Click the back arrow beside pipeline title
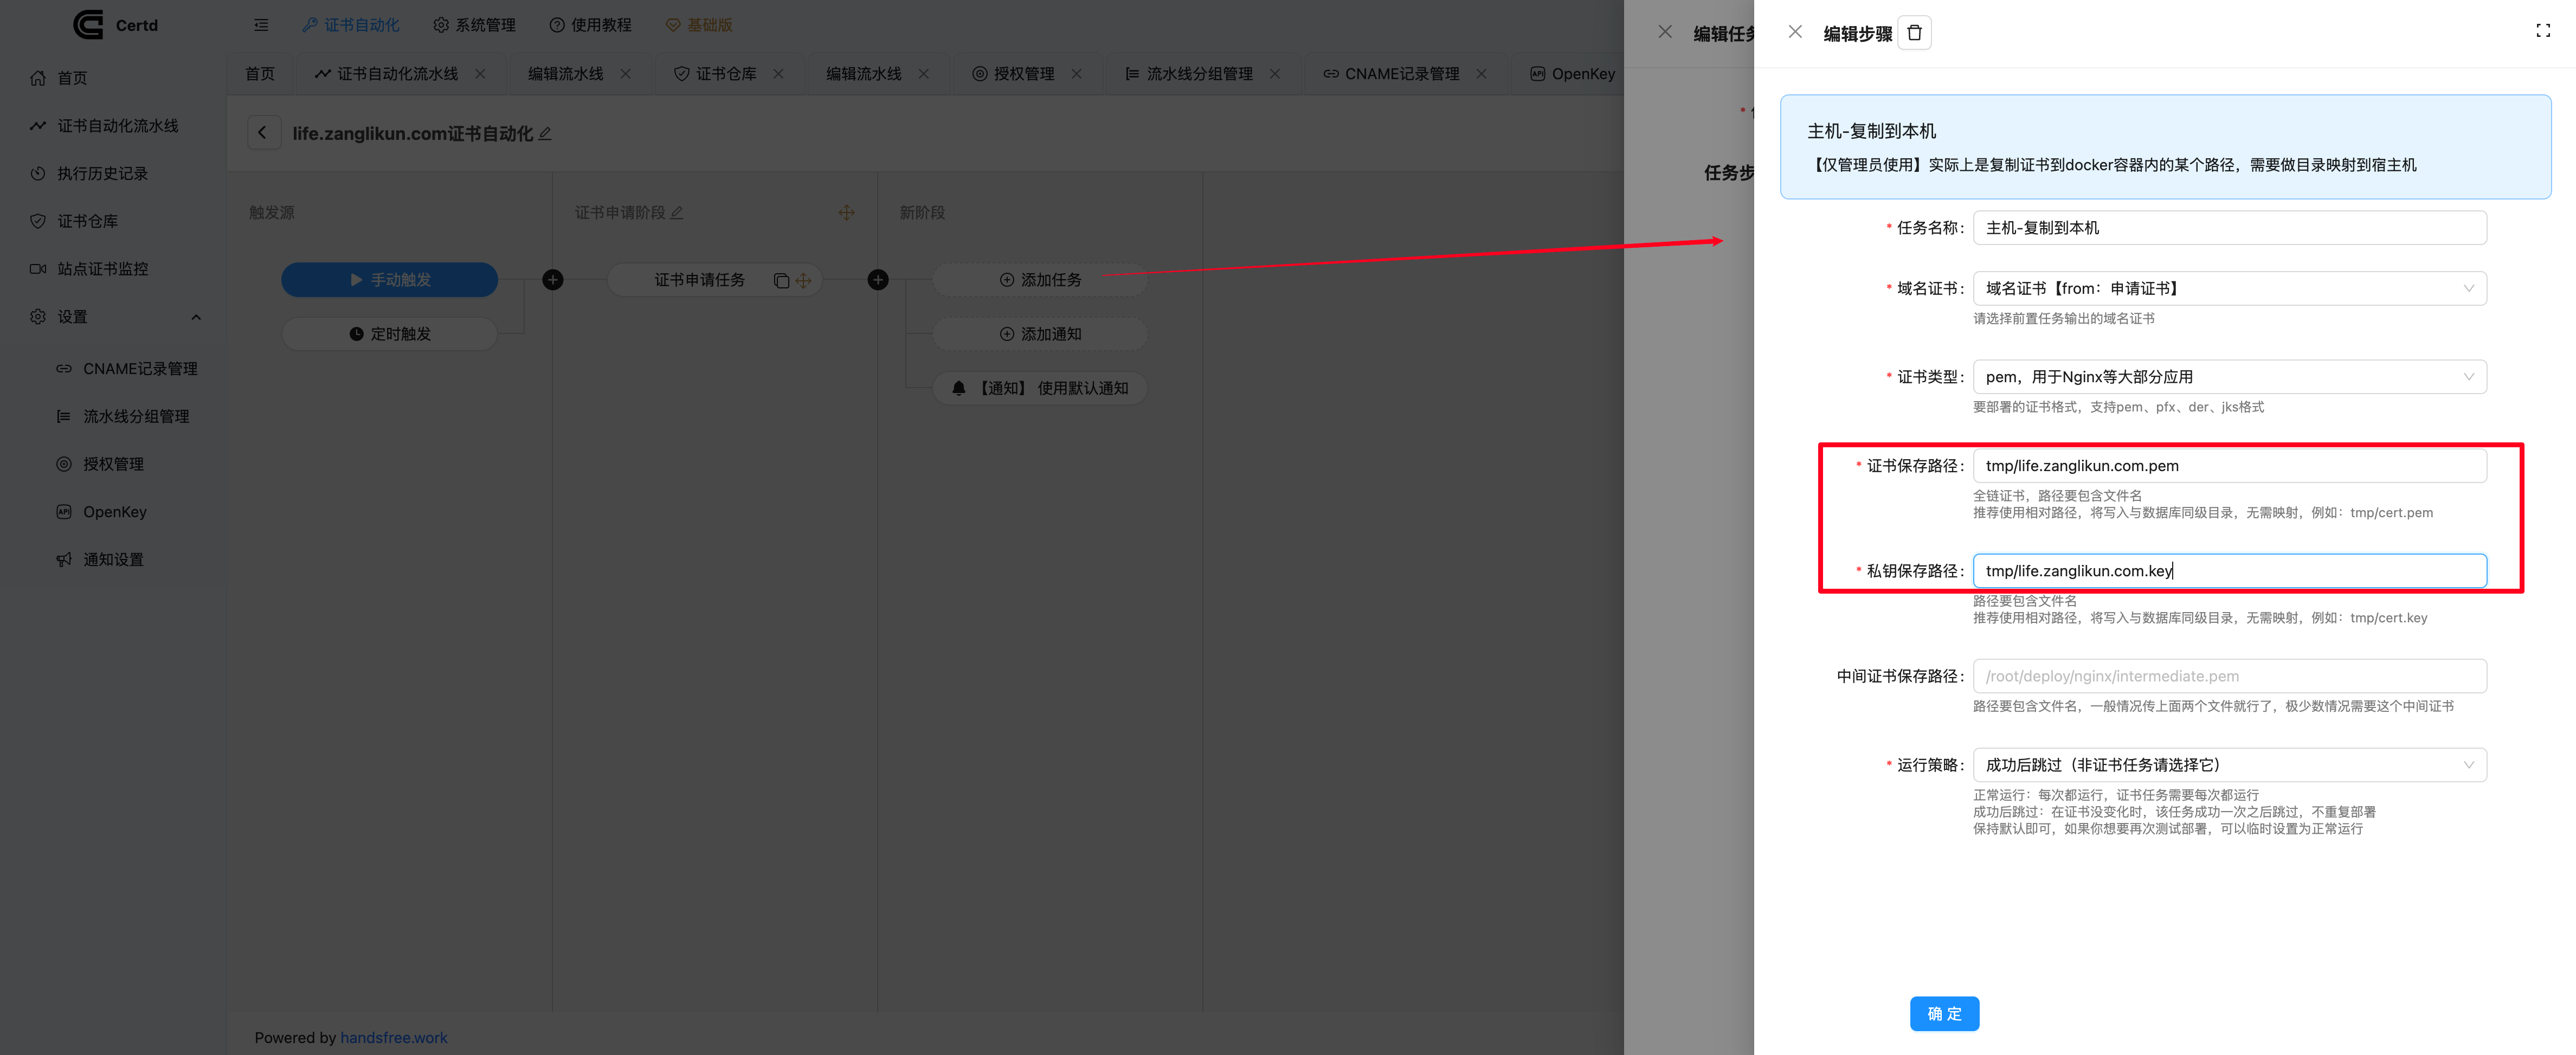The height and width of the screenshot is (1055, 2576). pos(263,133)
